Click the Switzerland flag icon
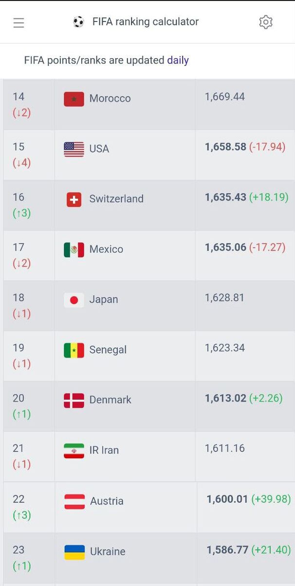Screen dimensions: 295x586 click(x=74, y=199)
